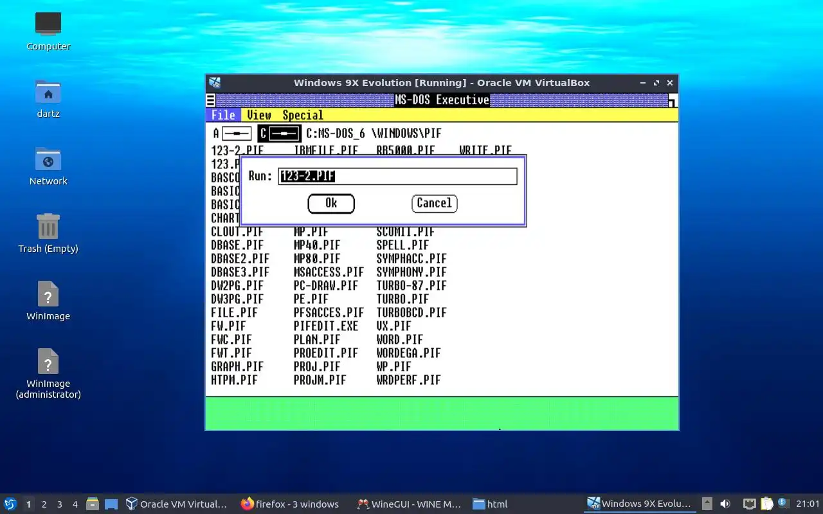Open the Trash (Empty) desktop icon
This screenshot has width=823, height=514.
coord(48,226)
